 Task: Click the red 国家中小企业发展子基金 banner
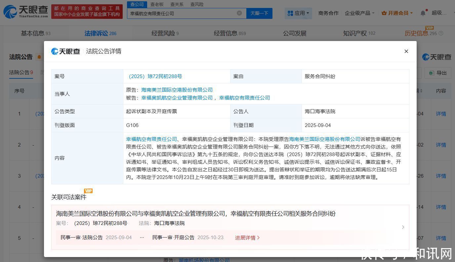click(x=87, y=11)
